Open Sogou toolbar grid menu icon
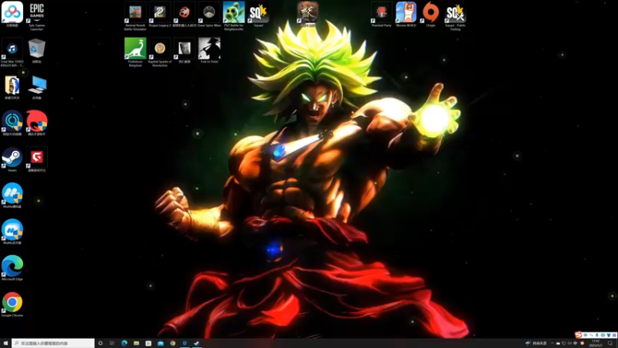This screenshot has height=348, width=618. click(614, 335)
